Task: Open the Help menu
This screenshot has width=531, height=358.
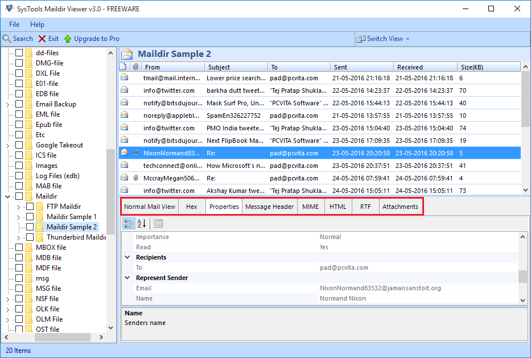Action: (x=37, y=24)
